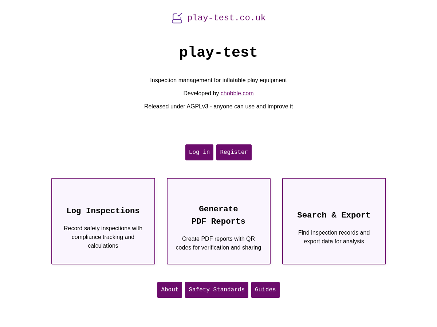
Task: Click the inflatable play equipment tagline text
Action: click(219, 80)
